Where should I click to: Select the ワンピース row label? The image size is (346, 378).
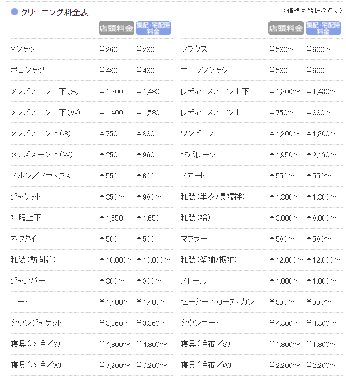(198, 133)
